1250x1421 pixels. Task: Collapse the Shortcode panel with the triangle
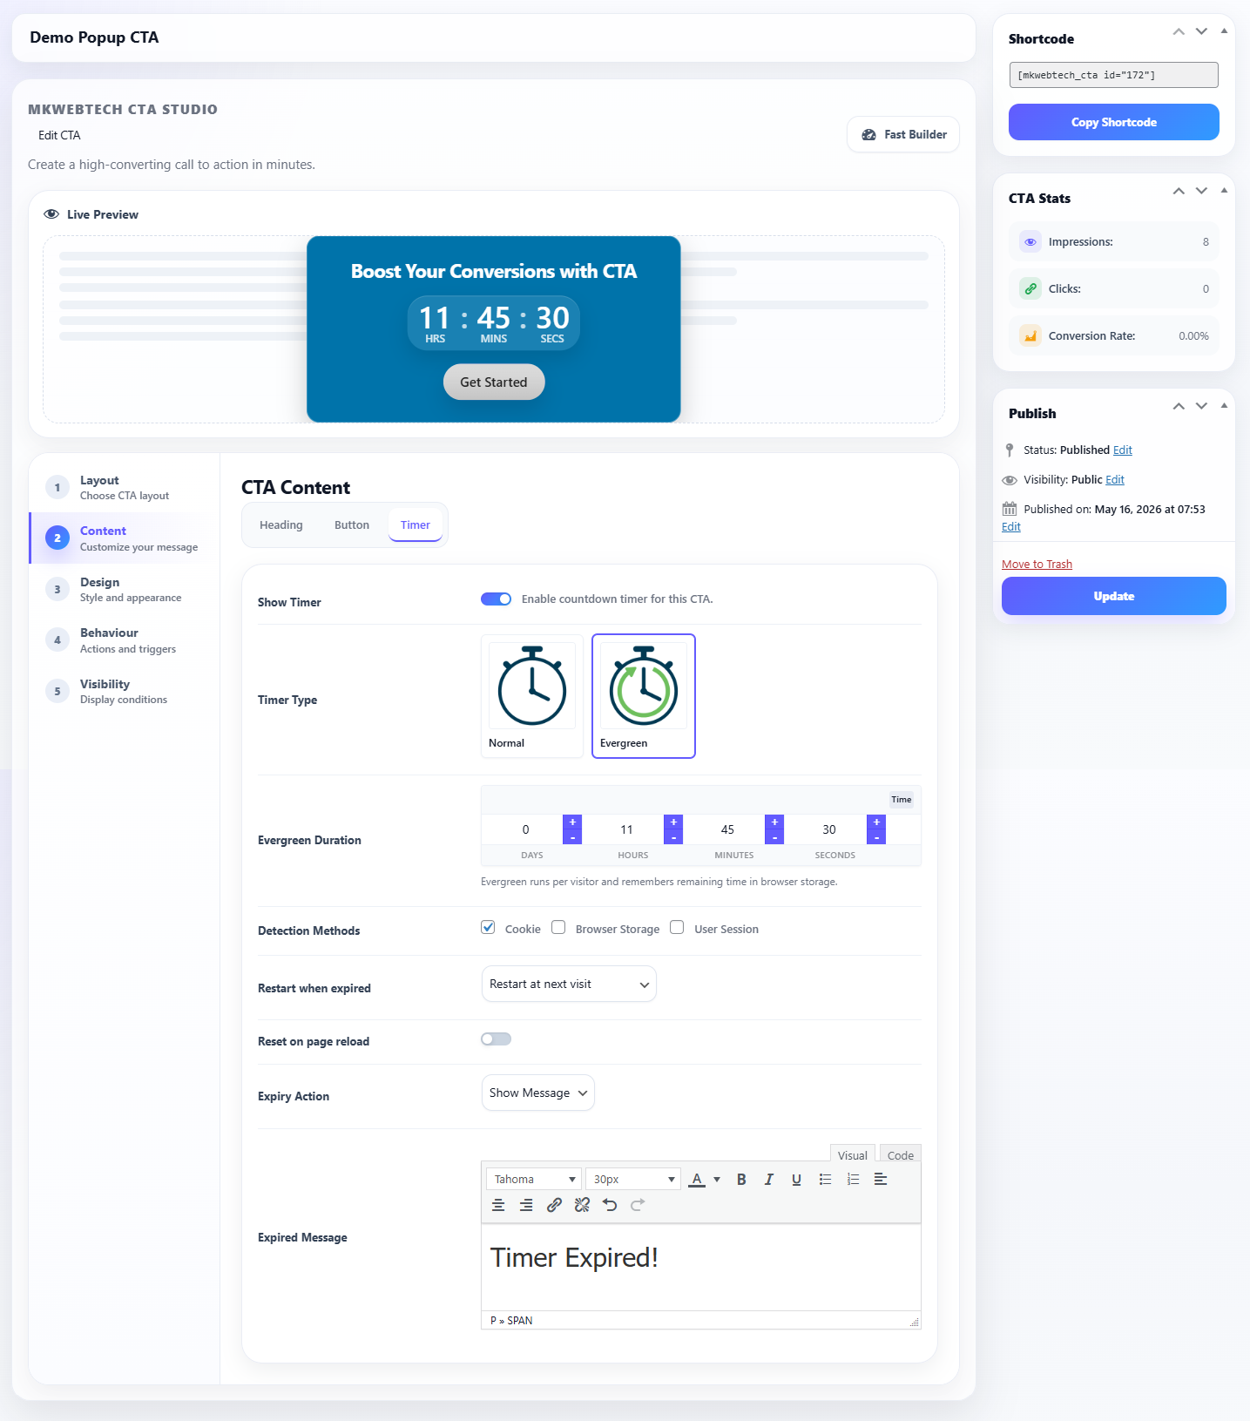[x=1224, y=30]
